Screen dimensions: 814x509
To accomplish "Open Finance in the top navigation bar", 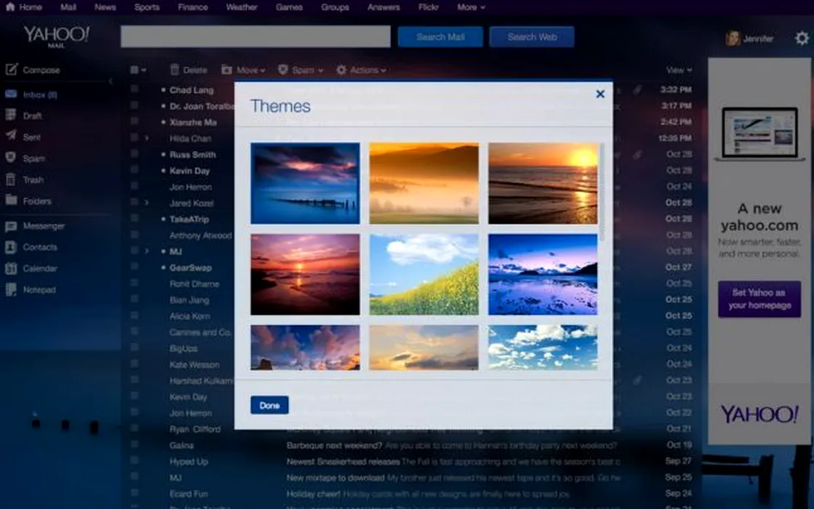I will coord(193,7).
